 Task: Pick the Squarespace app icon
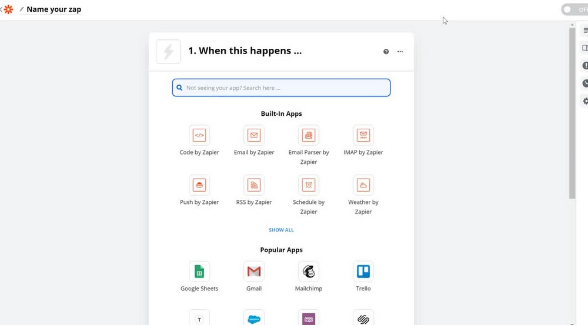click(363, 318)
